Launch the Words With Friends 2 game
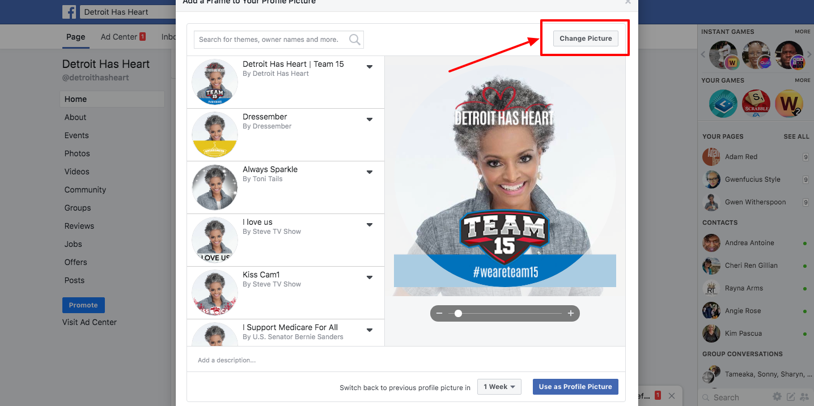 [x=789, y=104]
